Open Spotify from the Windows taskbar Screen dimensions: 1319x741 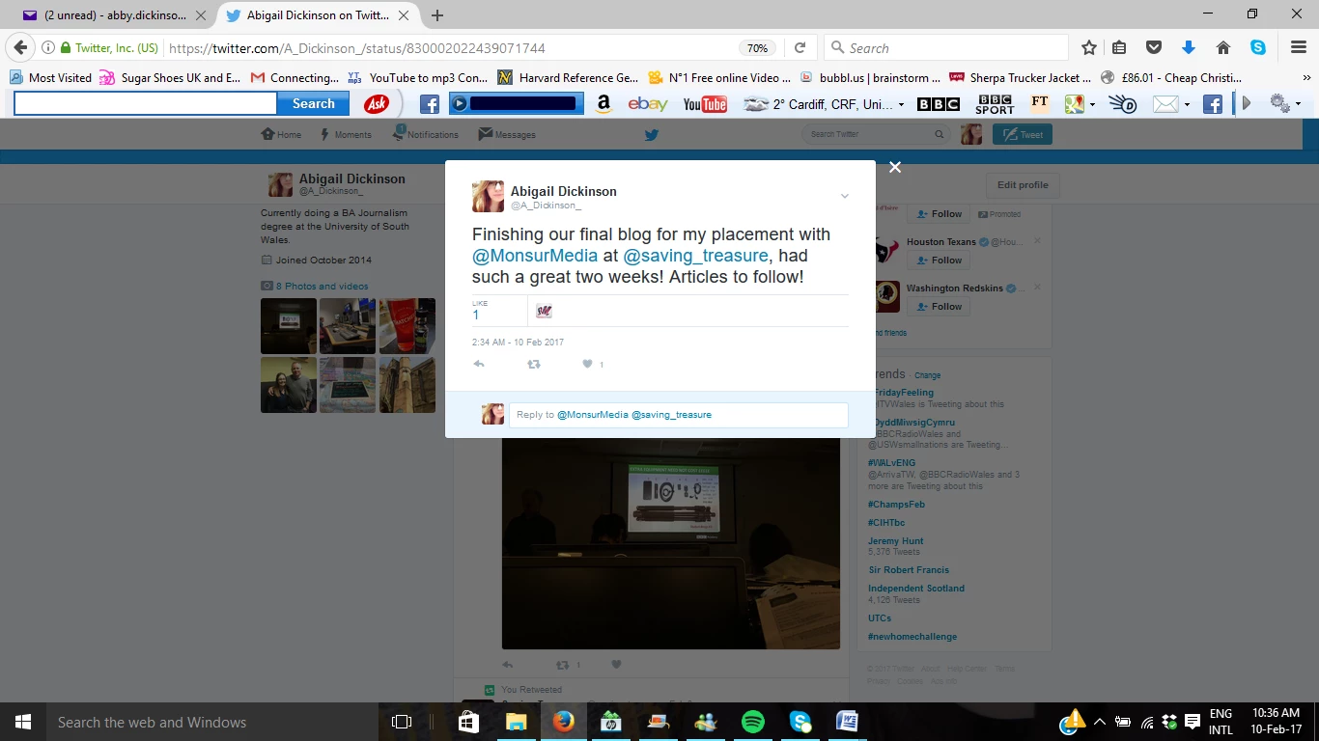[753, 722]
